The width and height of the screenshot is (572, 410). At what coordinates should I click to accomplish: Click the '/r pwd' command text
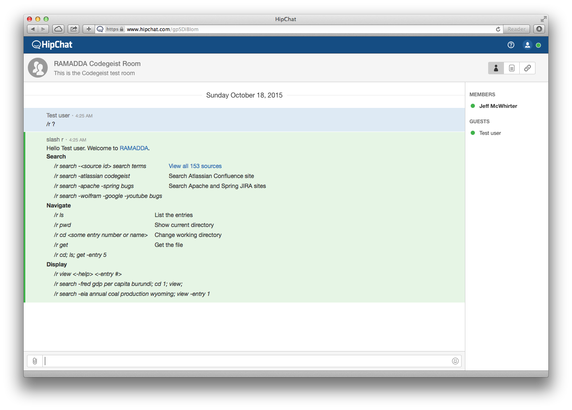click(62, 225)
